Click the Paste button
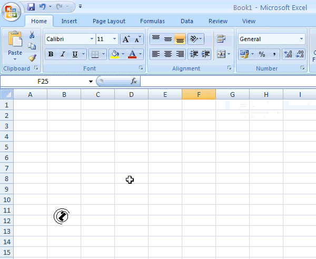The height and width of the screenshot is (259, 316). (15, 44)
